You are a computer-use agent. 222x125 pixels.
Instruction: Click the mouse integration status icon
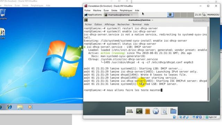coord(204,117)
